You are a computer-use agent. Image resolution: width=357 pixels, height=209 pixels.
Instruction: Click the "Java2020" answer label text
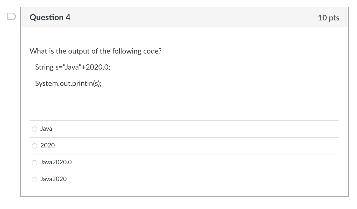[x=53, y=179]
